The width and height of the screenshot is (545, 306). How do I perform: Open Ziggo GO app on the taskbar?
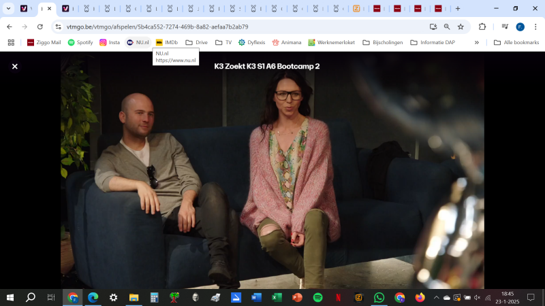coord(358,297)
